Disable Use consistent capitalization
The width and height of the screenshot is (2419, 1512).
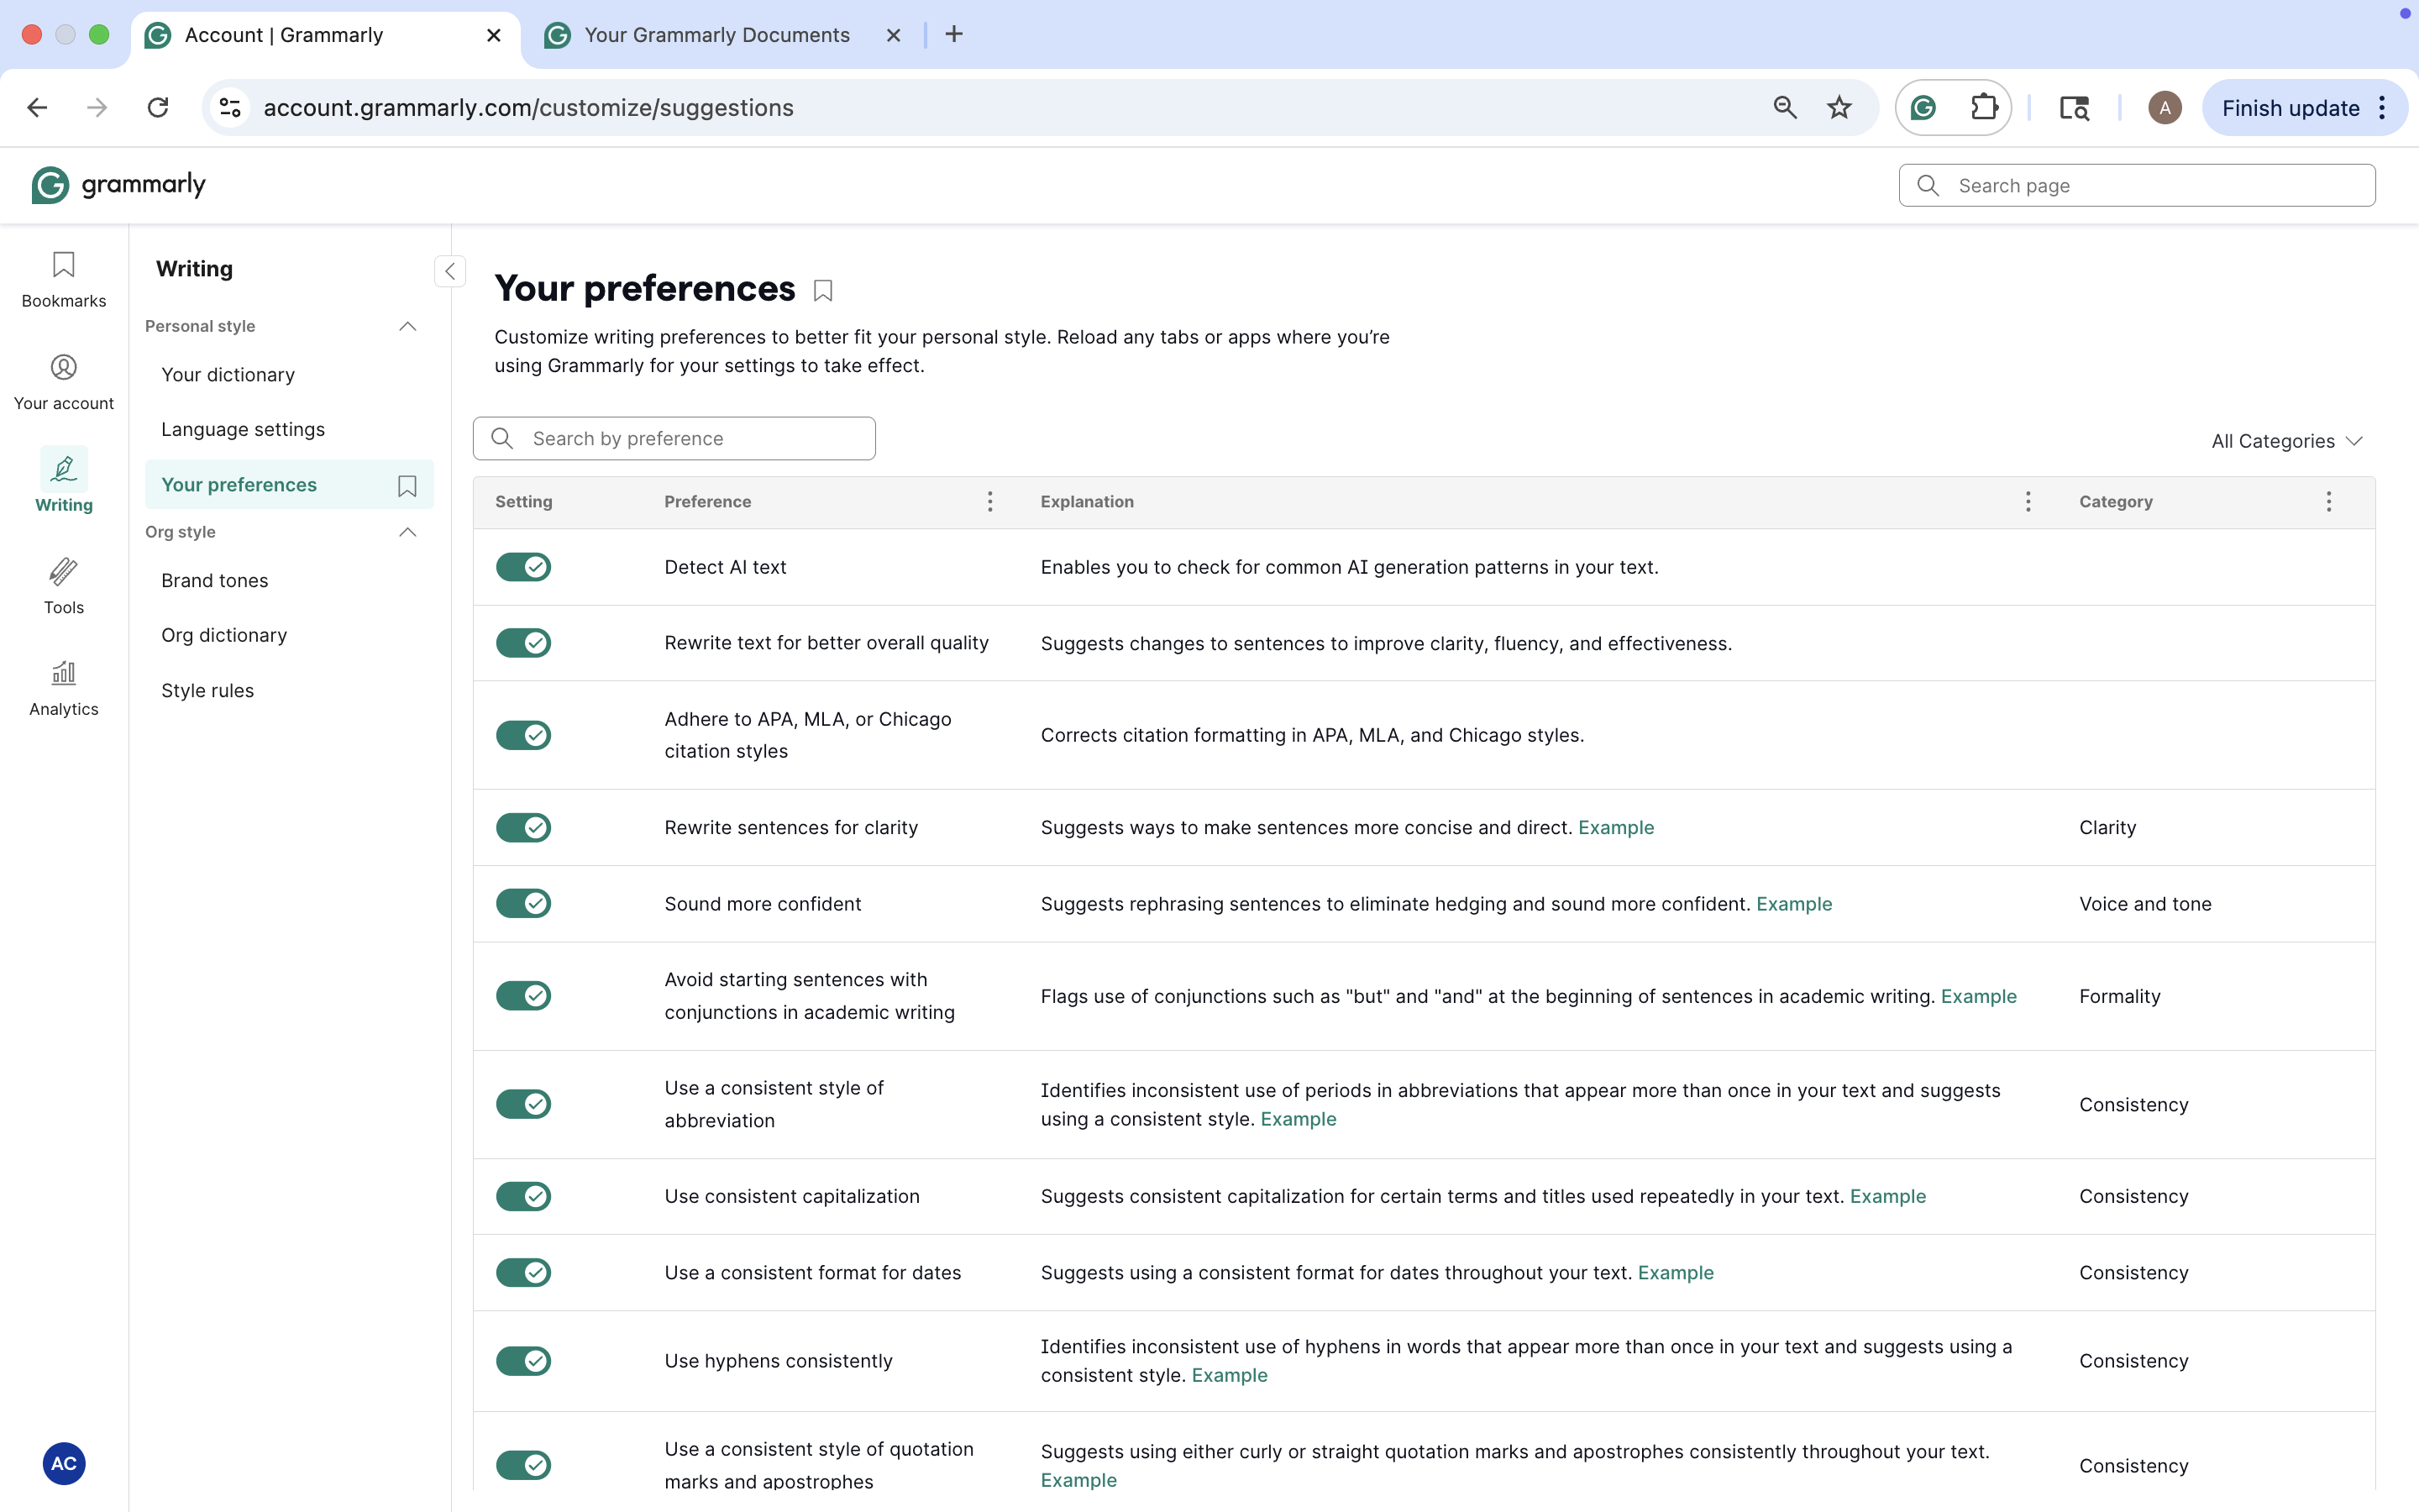[524, 1196]
